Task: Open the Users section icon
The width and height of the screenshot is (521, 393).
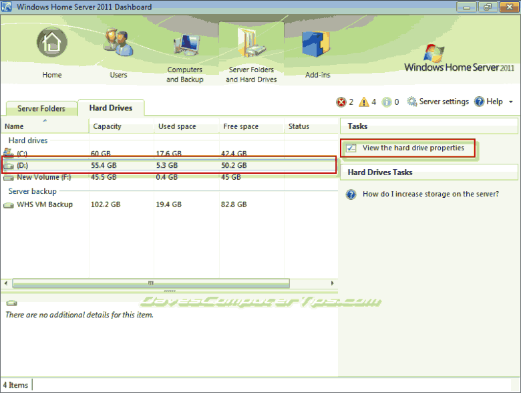Action: point(119,43)
